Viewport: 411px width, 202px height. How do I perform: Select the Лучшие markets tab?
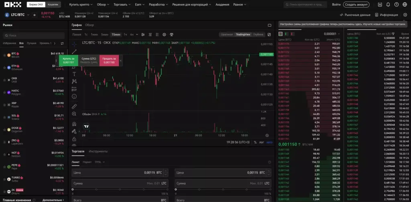click(31, 43)
